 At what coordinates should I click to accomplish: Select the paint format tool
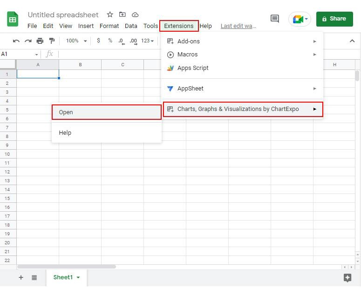point(52,41)
